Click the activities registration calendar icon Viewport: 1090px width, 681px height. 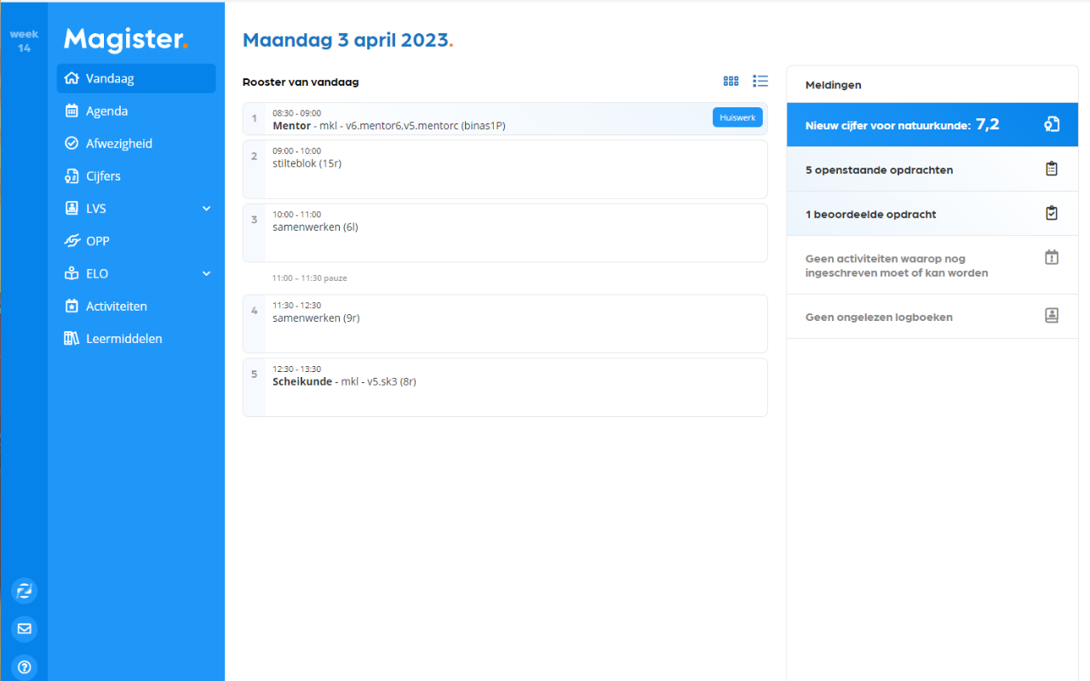[x=1052, y=257]
